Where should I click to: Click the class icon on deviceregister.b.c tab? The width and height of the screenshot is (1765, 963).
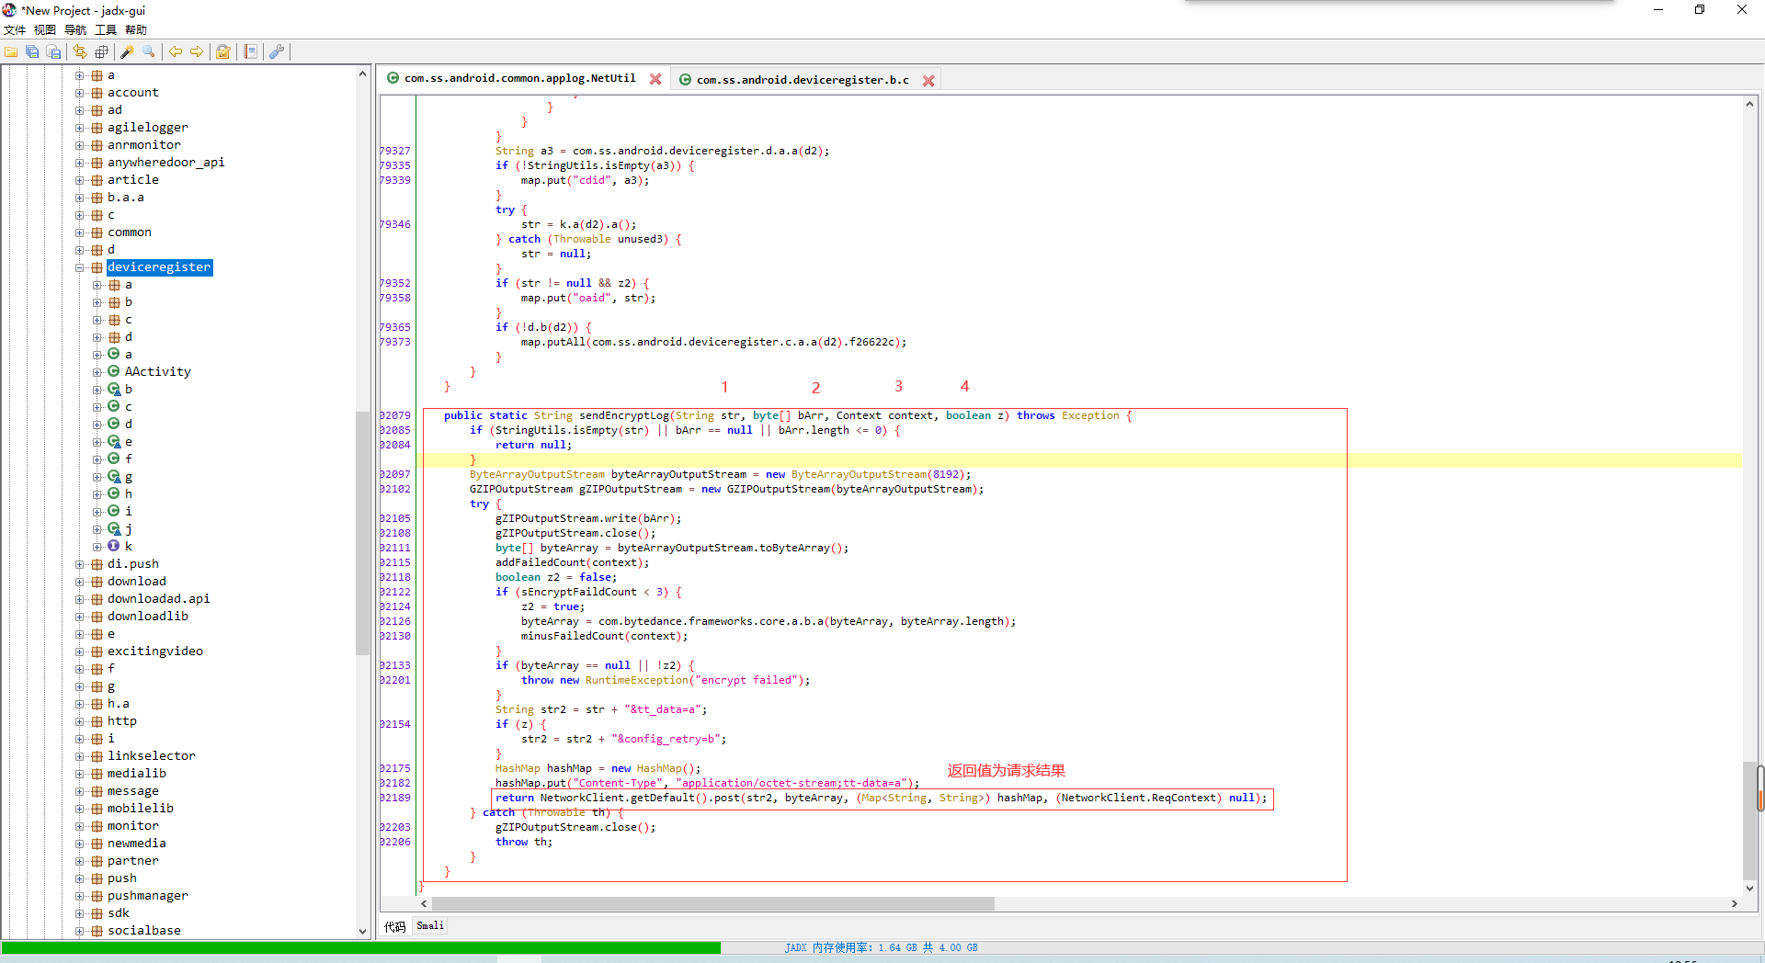[x=685, y=80]
